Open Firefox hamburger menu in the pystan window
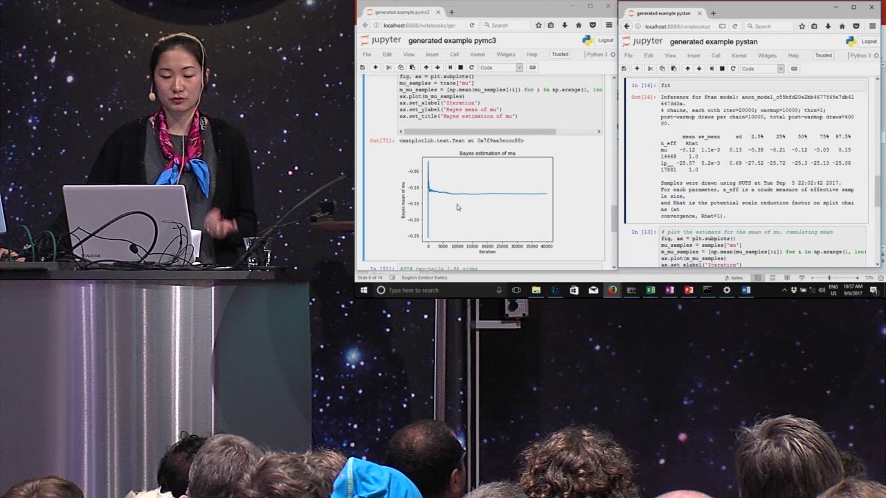886x498 pixels. [874, 26]
